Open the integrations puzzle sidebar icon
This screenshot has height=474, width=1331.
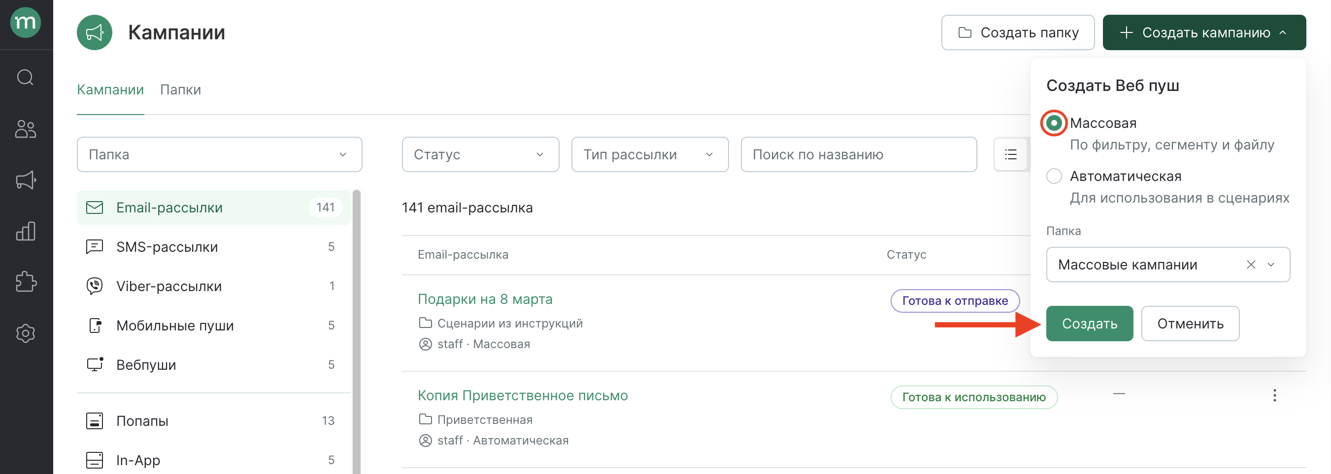coord(25,282)
